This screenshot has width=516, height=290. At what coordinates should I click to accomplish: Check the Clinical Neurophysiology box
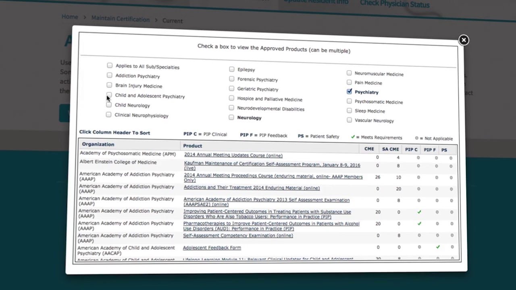[x=108, y=115]
